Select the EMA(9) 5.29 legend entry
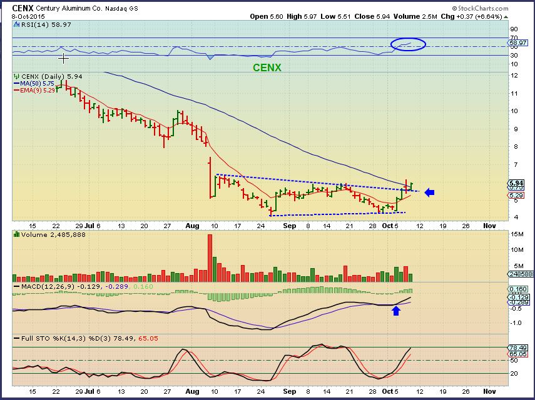Image resolution: width=535 pixels, height=400 pixels. (38, 91)
